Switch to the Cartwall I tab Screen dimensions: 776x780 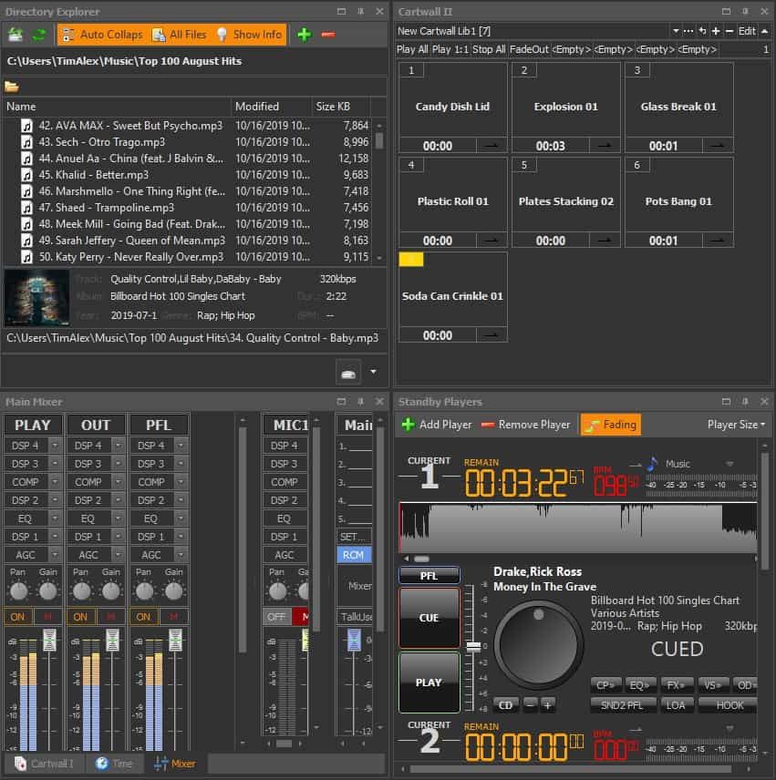pos(45,764)
